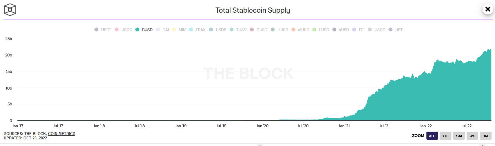Toggle USDP legend item

point(218,30)
